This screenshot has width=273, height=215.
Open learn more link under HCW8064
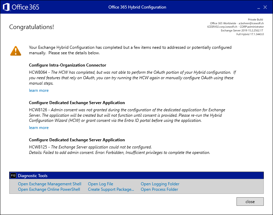(39, 90)
